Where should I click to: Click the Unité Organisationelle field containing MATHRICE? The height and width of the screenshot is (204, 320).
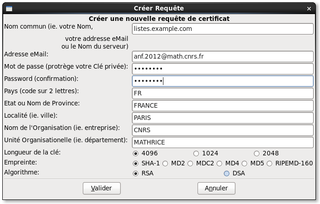pyautogui.click(x=223, y=142)
